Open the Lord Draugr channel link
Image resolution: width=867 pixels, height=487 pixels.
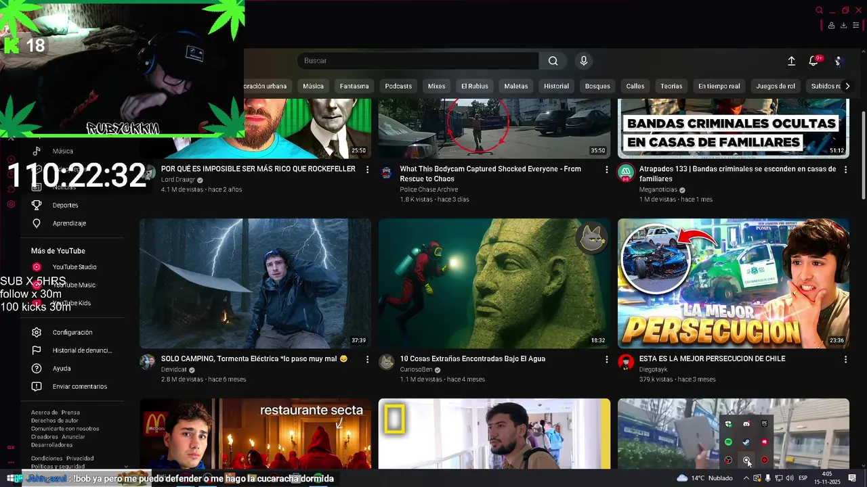[x=178, y=180]
